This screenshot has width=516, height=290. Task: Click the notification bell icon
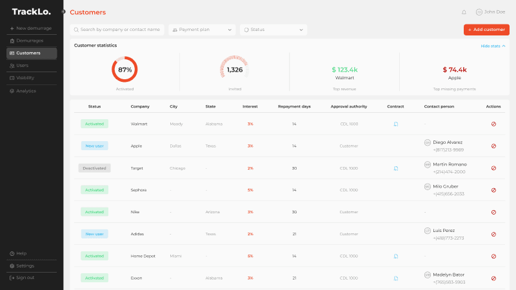pyautogui.click(x=464, y=12)
